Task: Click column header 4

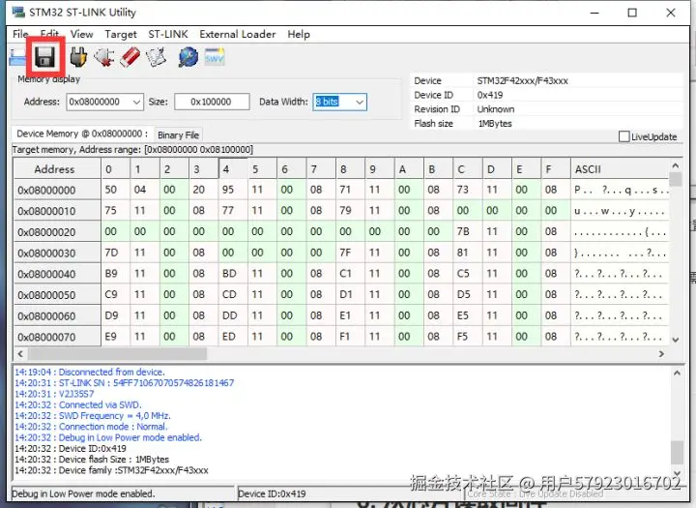Action: [233, 169]
